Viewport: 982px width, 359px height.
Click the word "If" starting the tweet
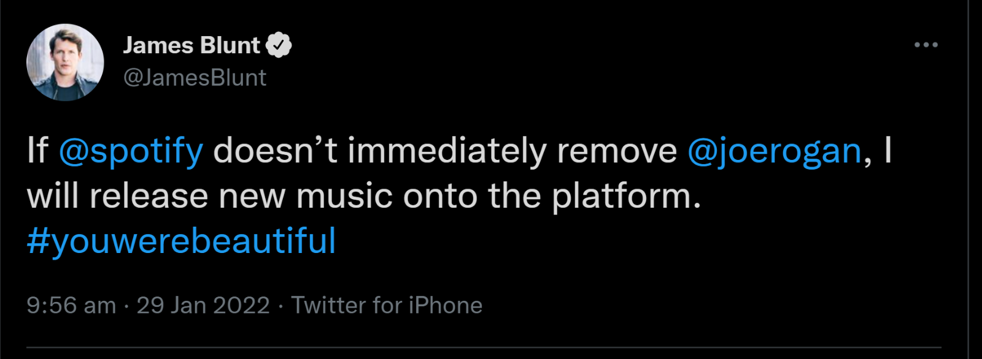[37, 151]
